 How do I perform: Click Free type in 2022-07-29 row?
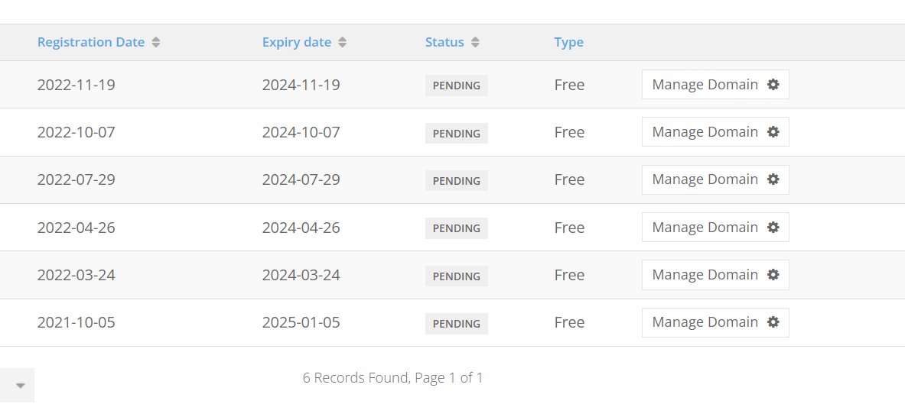(x=570, y=179)
